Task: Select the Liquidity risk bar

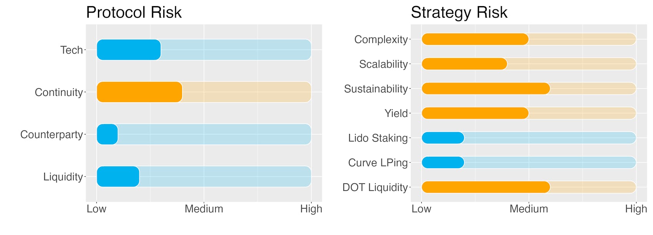Action: pos(118,177)
